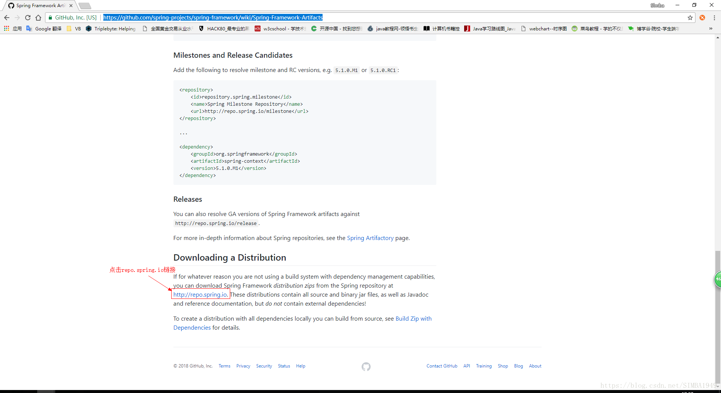Open the 博学谷 bookmark
721x393 pixels.
654,28
